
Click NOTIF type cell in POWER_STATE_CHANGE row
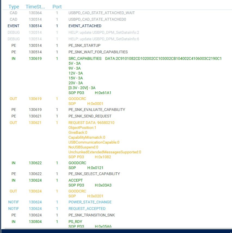tap(14, 202)
